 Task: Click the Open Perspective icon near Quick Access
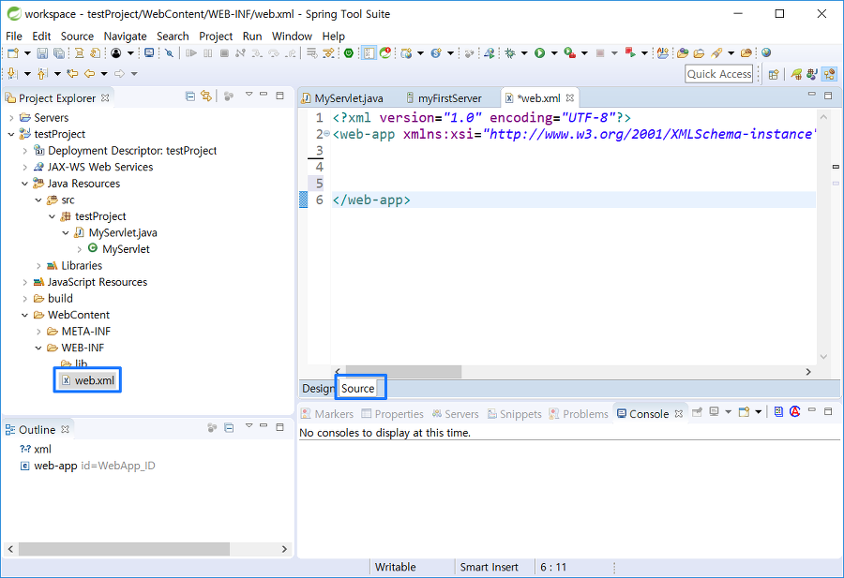point(774,74)
